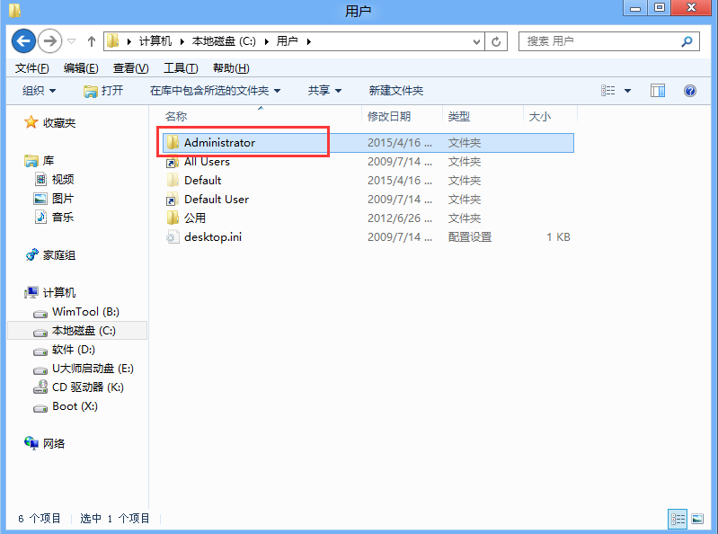Switch to large icons view in status bar

pos(697,519)
